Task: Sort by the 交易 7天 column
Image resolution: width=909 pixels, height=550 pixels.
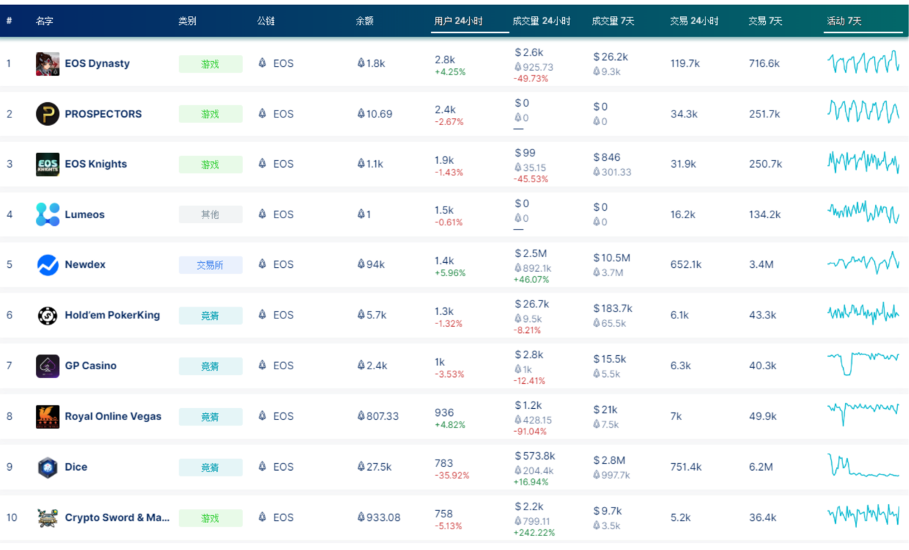Action: pyautogui.click(x=765, y=22)
